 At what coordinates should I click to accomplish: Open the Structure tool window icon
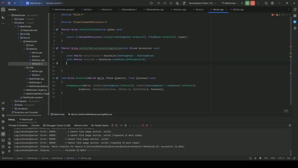pyautogui.click(x=3, y=18)
